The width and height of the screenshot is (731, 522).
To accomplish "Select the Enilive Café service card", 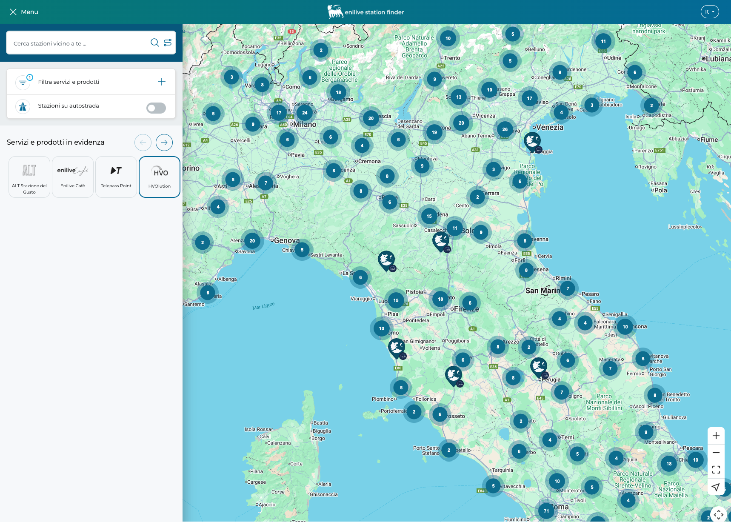I will pos(72,177).
